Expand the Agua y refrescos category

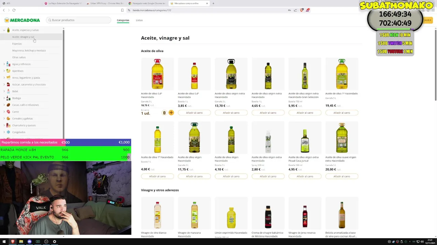click(x=4, y=64)
